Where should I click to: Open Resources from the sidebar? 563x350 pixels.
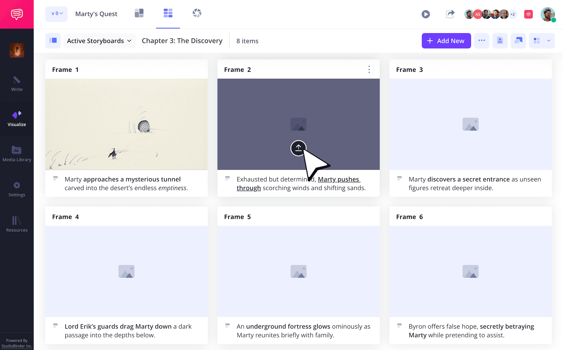(17, 224)
